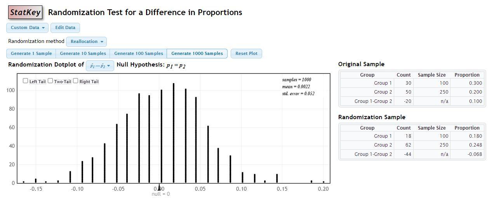
Task: Open the Custom Data dropdown
Action: tap(27, 28)
